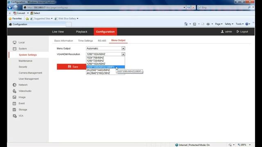Click the Bing search box
Screen dimensions: 262x147
pos(223,7)
